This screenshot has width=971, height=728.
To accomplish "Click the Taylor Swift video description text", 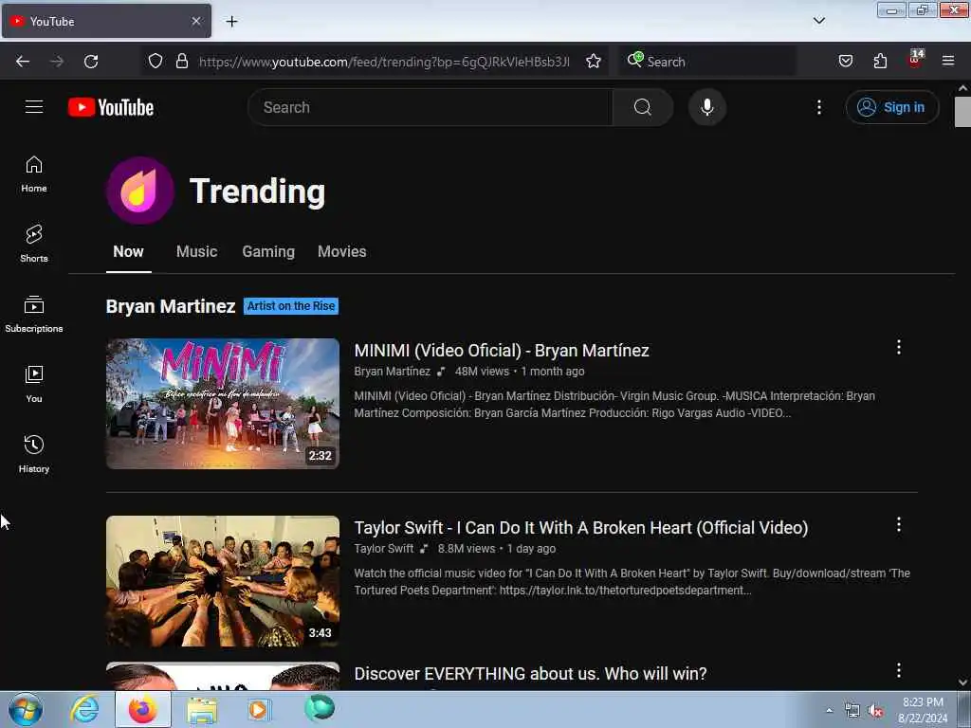I will 632,582.
